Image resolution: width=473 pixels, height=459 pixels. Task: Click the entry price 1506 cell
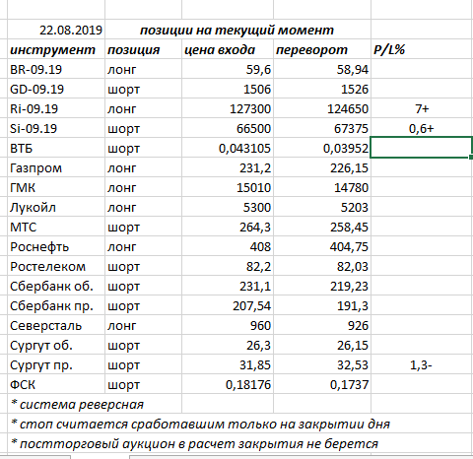pos(228,89)
